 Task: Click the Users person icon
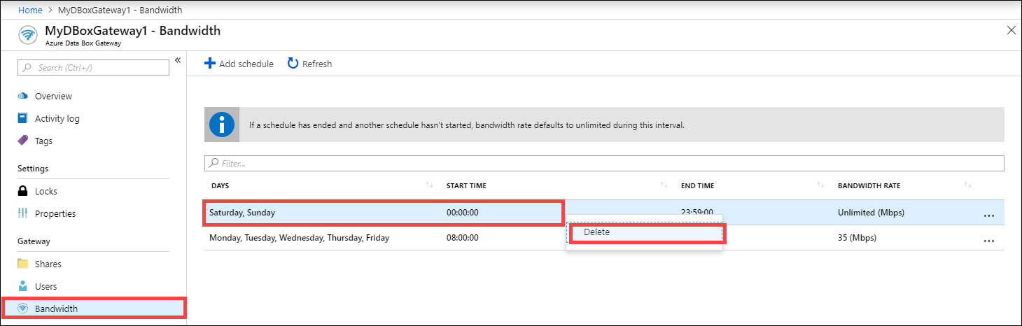(23, 286)
